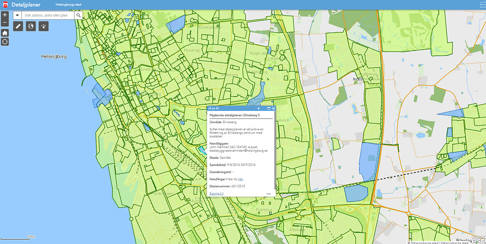Viewport: 486px width, 244px height.
Task: Click the 'Pågående detaljplaner: Elineberg 5' heading
Action: pos(234,115)
